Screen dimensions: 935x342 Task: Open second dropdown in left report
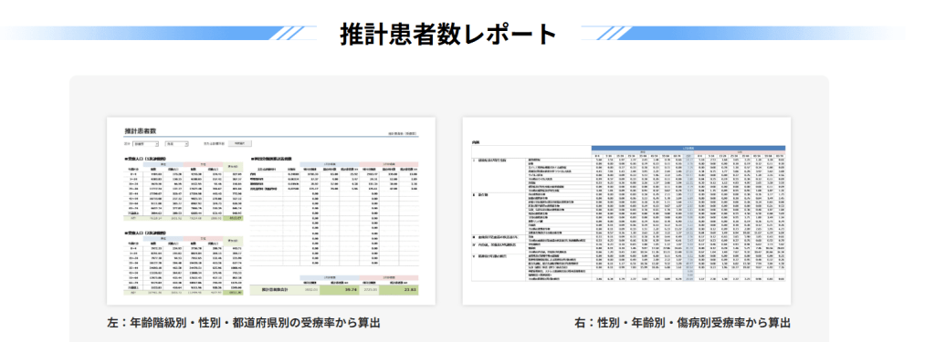(177, 143)
